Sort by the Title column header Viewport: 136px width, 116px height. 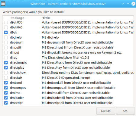87,18
